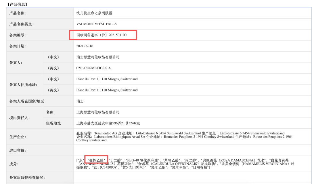312x184 pixels.
Task: Click the 备案编号 row label
Action: 18,35
